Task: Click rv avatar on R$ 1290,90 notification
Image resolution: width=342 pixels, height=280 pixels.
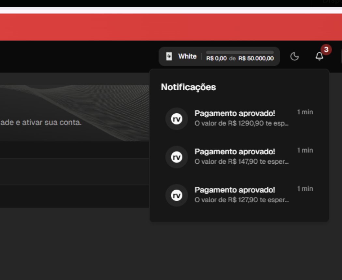Action: pyautogui.click(x=177, y=119)
